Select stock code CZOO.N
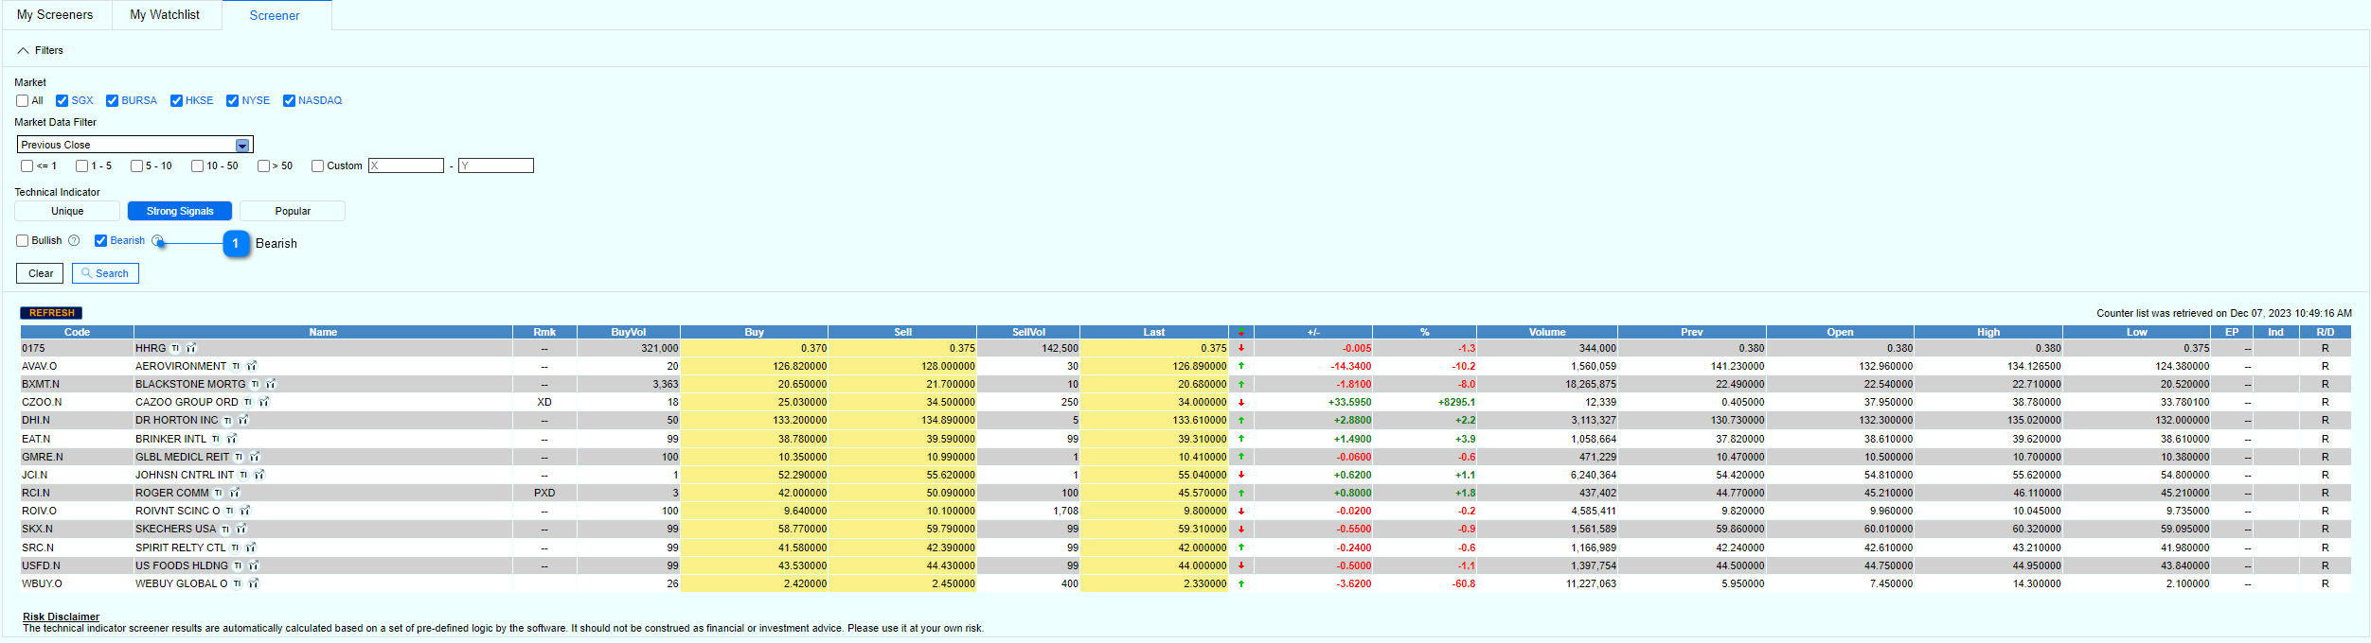2371x643 pixels. click(42, 402)
